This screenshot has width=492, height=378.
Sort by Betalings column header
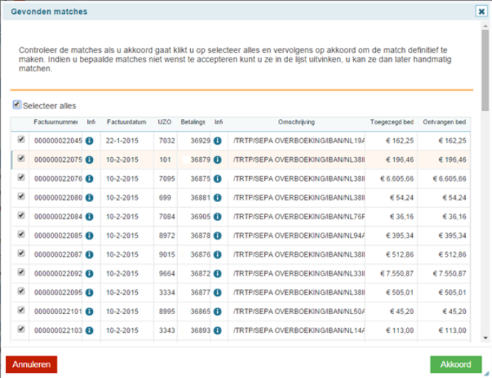coord(192,122)
